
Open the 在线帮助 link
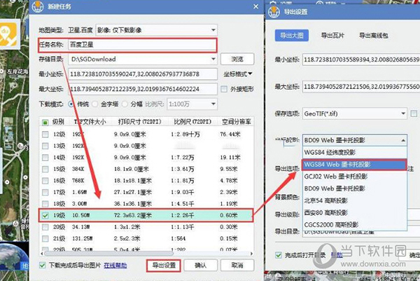pos(115,266)
